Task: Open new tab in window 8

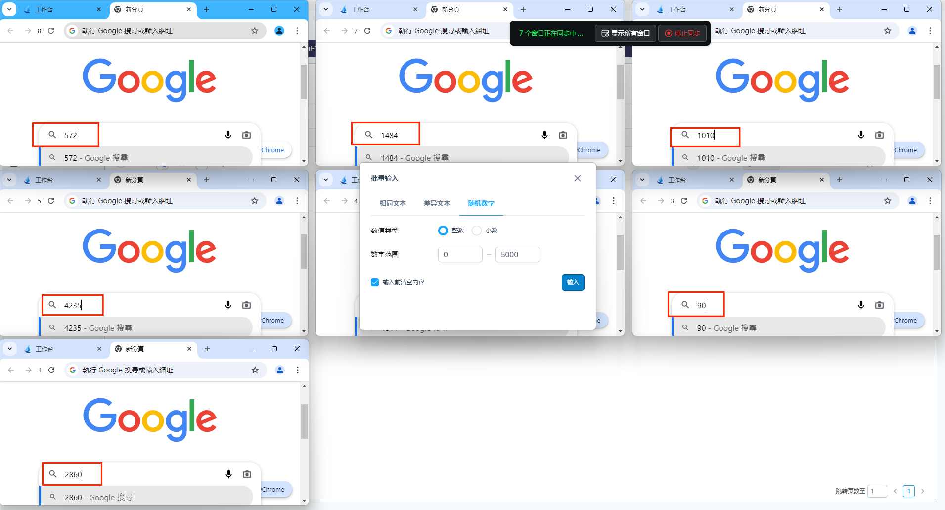Action: (207, 9)
